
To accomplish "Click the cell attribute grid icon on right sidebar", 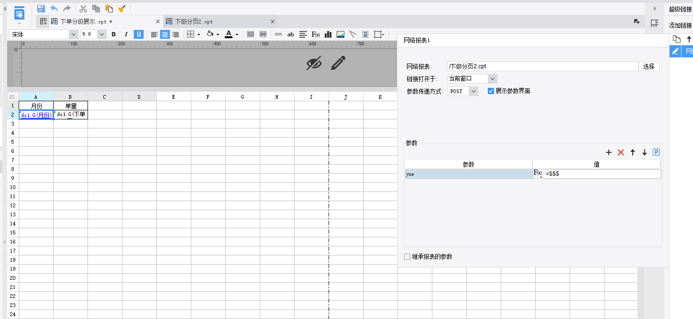I will 654,23.
